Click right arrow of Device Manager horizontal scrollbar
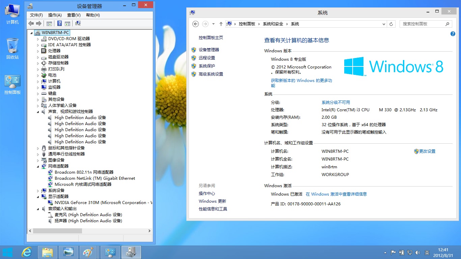Image resolution: width=461 pixels, height=259 pixels. pos(150,231)
